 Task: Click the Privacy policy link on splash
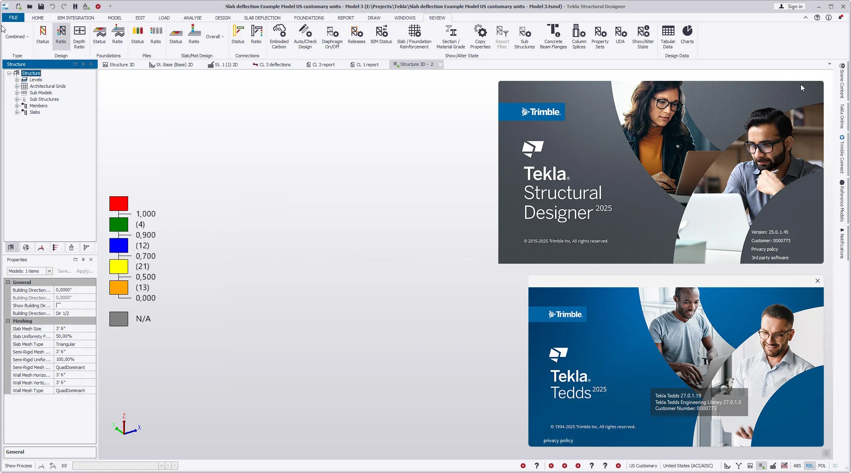(764, 249)
